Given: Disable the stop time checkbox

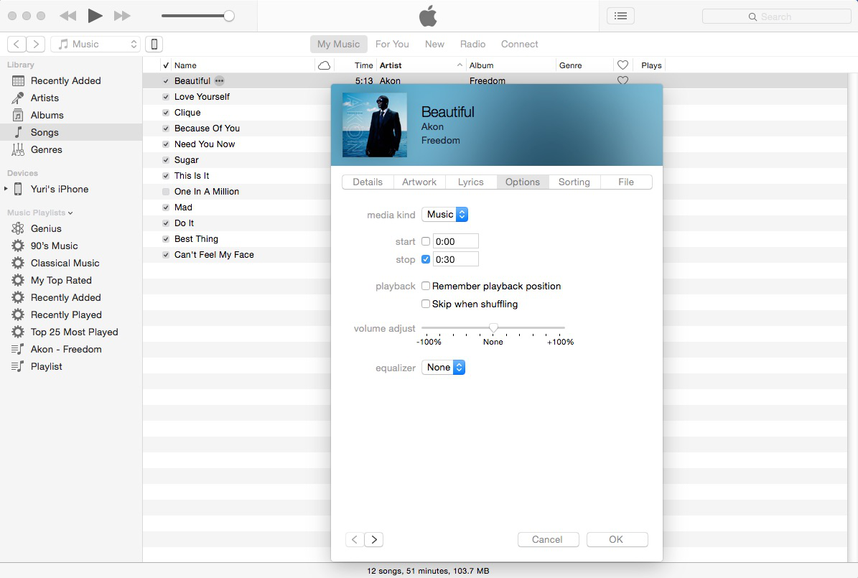Looking at the screenshot, I should coord(426,259).
